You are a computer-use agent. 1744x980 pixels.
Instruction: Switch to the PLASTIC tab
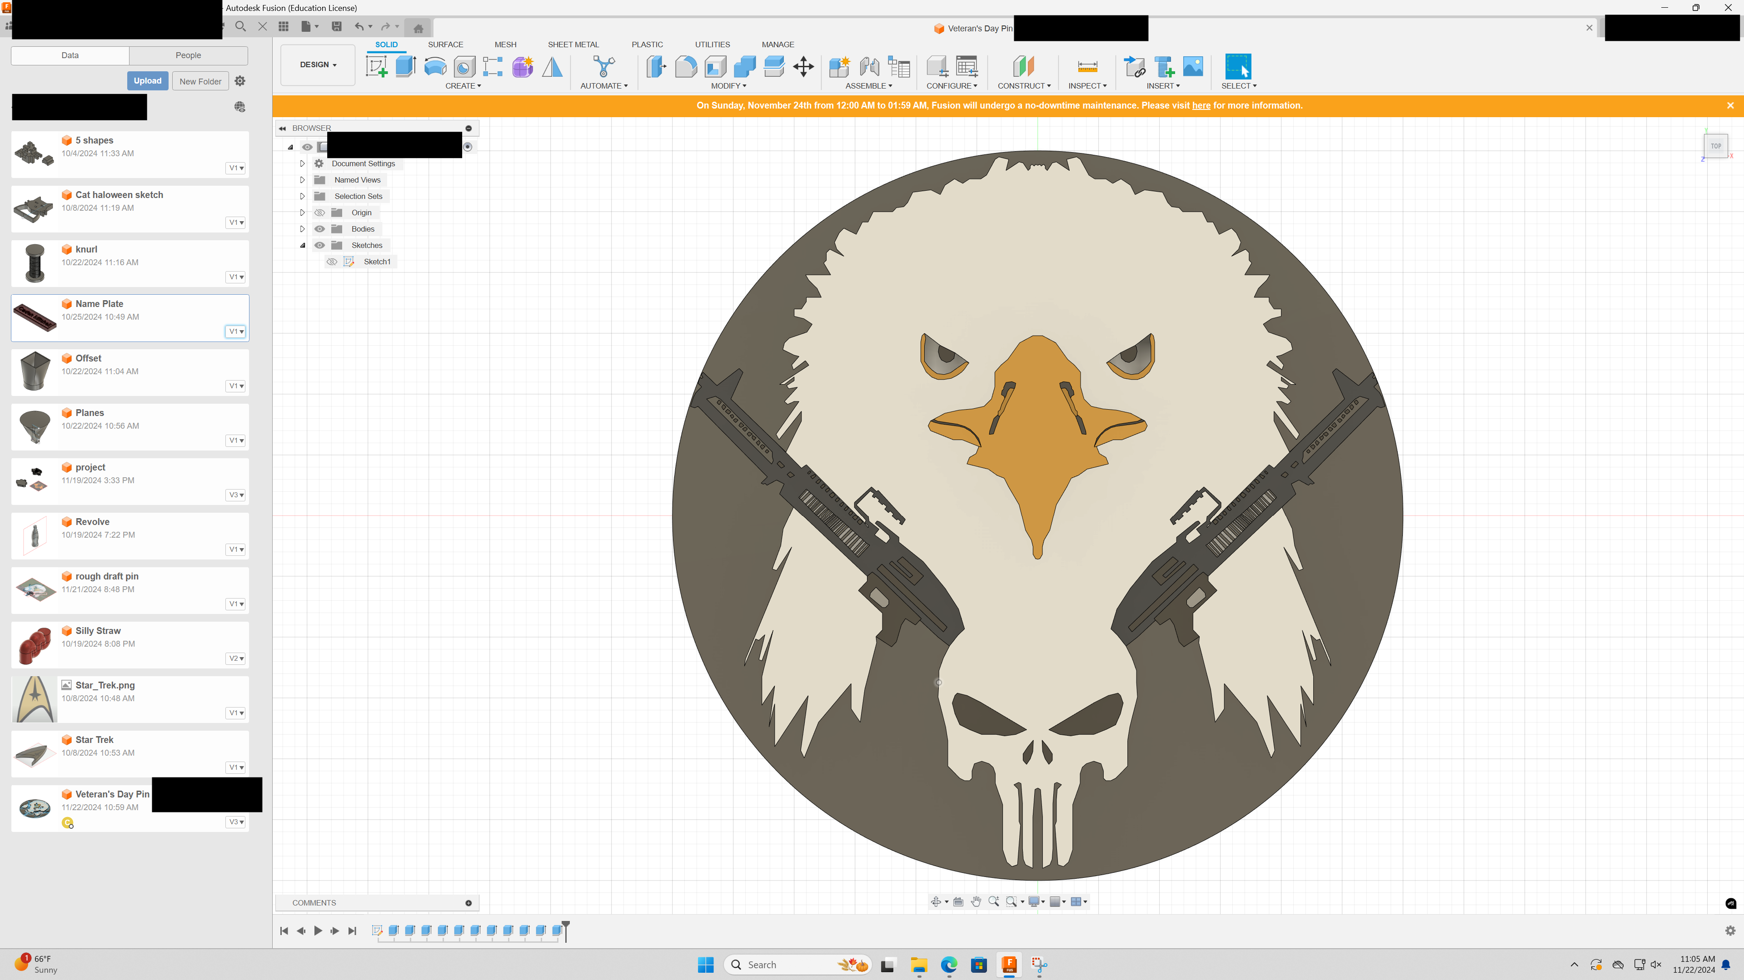647,45
